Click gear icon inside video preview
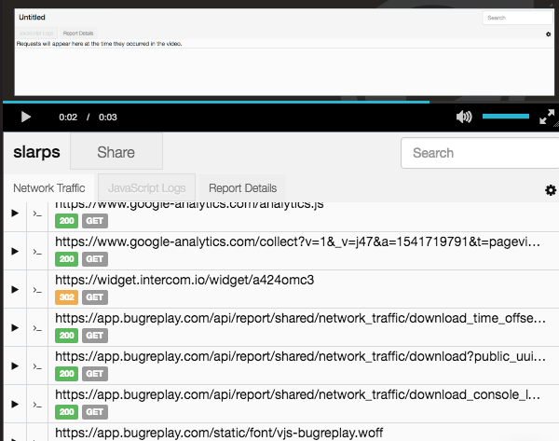Image resolution: width=559 pixels, height=441 pixels. pos(549,34)
